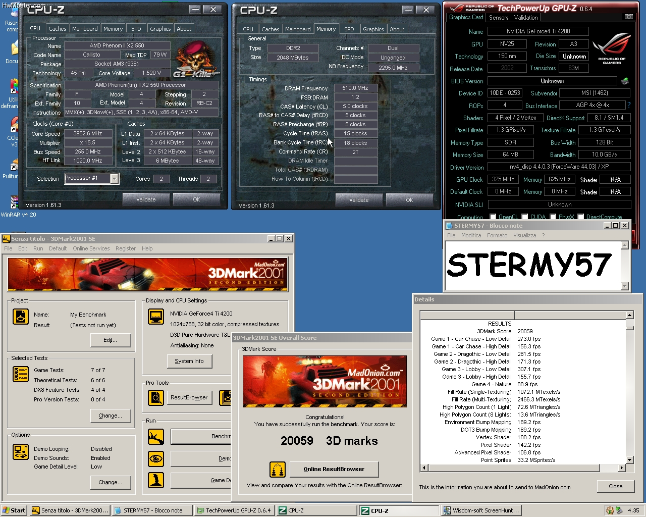Click the Project document icon in 3DMark

click(21, 317)
